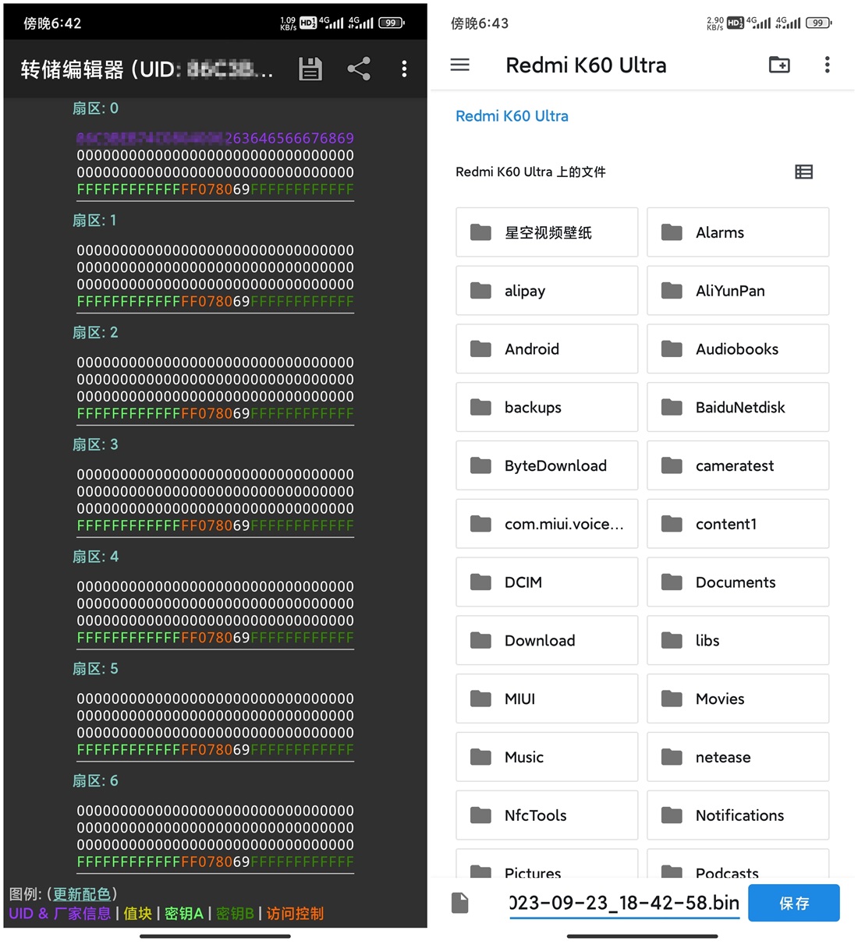Click the 'Redmi K60 Ultra 上的文件' heading
This screenshot has height=948, width=858.
click(x=530, y=172)
